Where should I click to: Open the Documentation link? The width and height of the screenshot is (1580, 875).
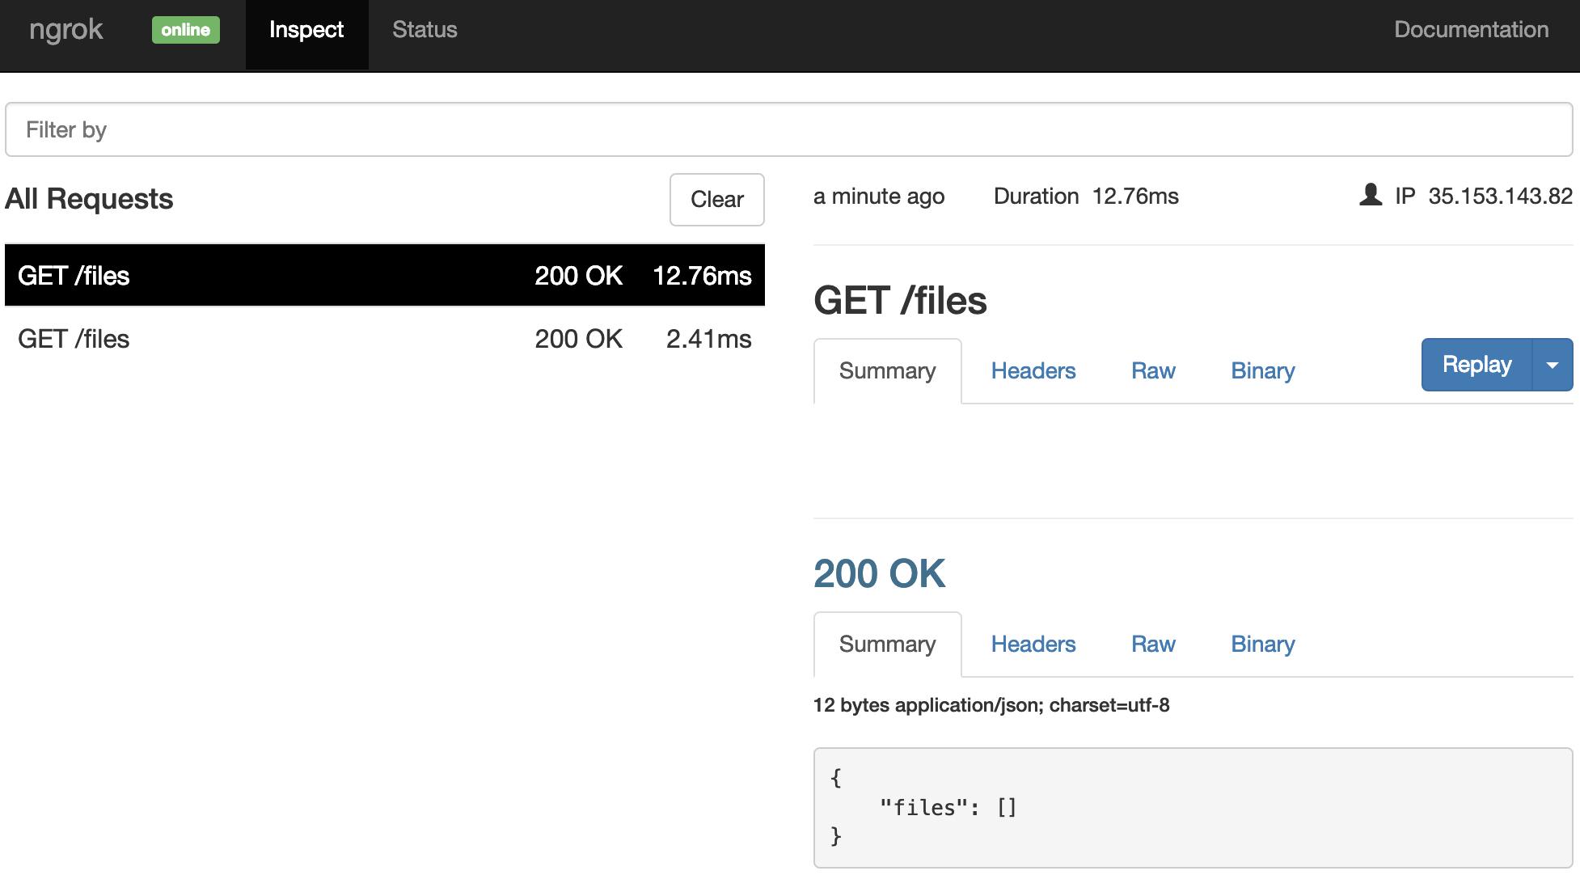point(1471,30)
